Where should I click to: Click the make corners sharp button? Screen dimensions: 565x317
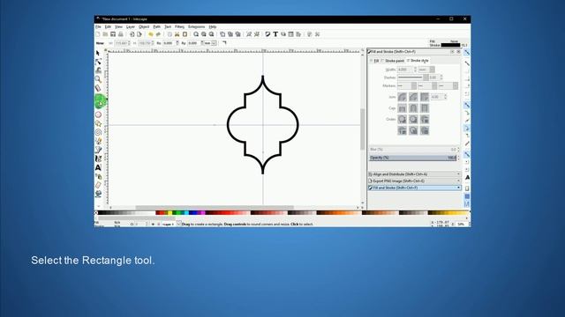(x=224, y=43)
